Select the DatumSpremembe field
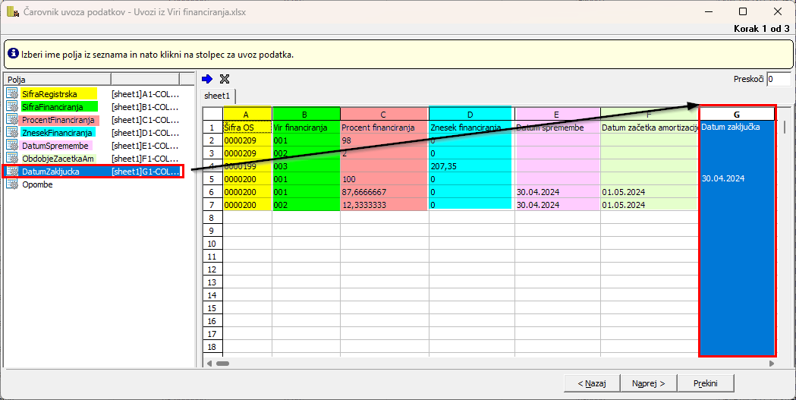The width and height of the screenshot is (796, 400). pyautogui.click(x=55, y=146)
